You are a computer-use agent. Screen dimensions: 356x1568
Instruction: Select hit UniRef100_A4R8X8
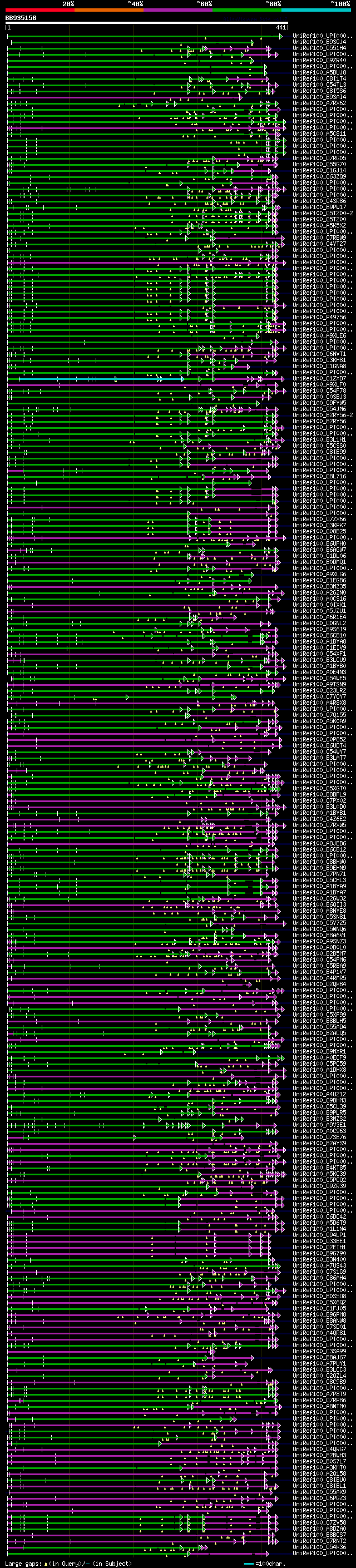319,703
